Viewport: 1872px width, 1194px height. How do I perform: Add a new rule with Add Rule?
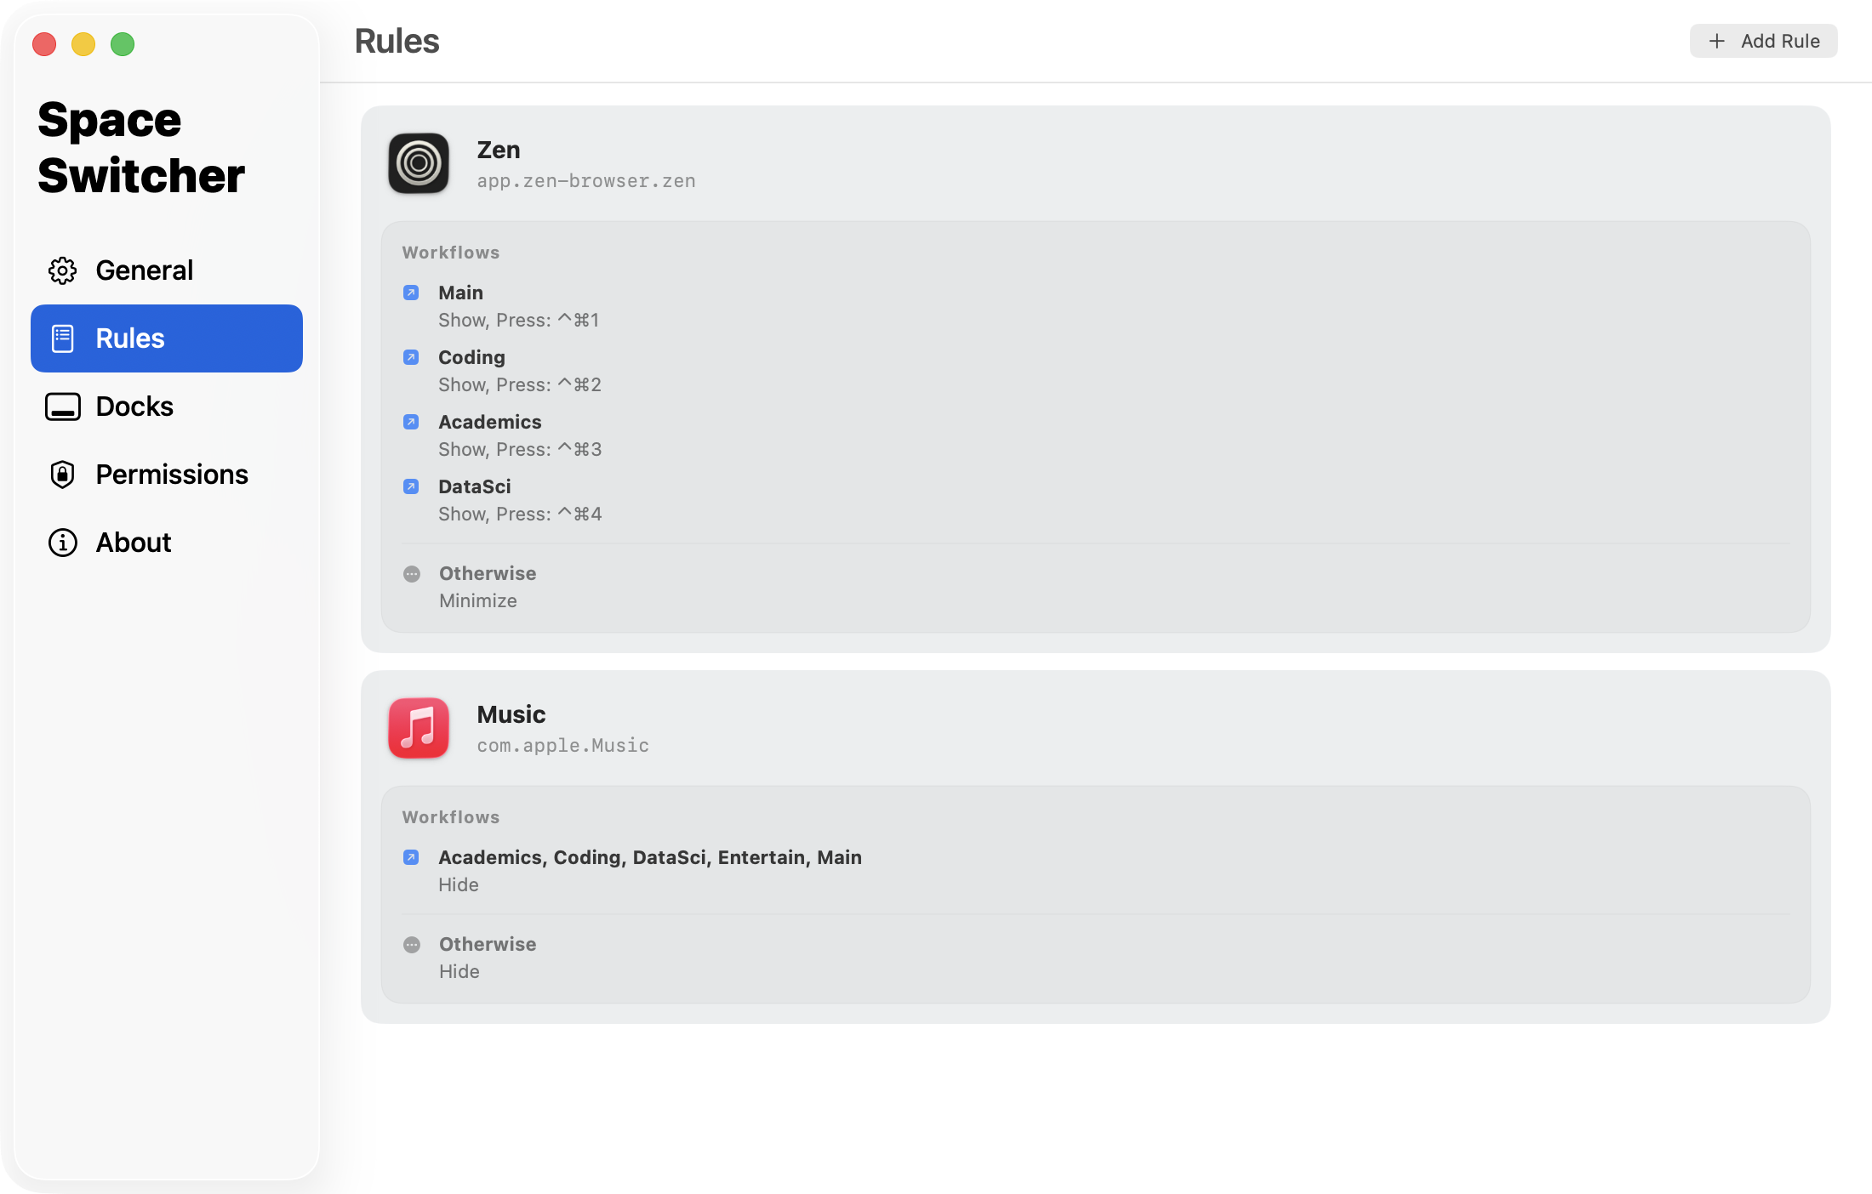coord(1763,41)
